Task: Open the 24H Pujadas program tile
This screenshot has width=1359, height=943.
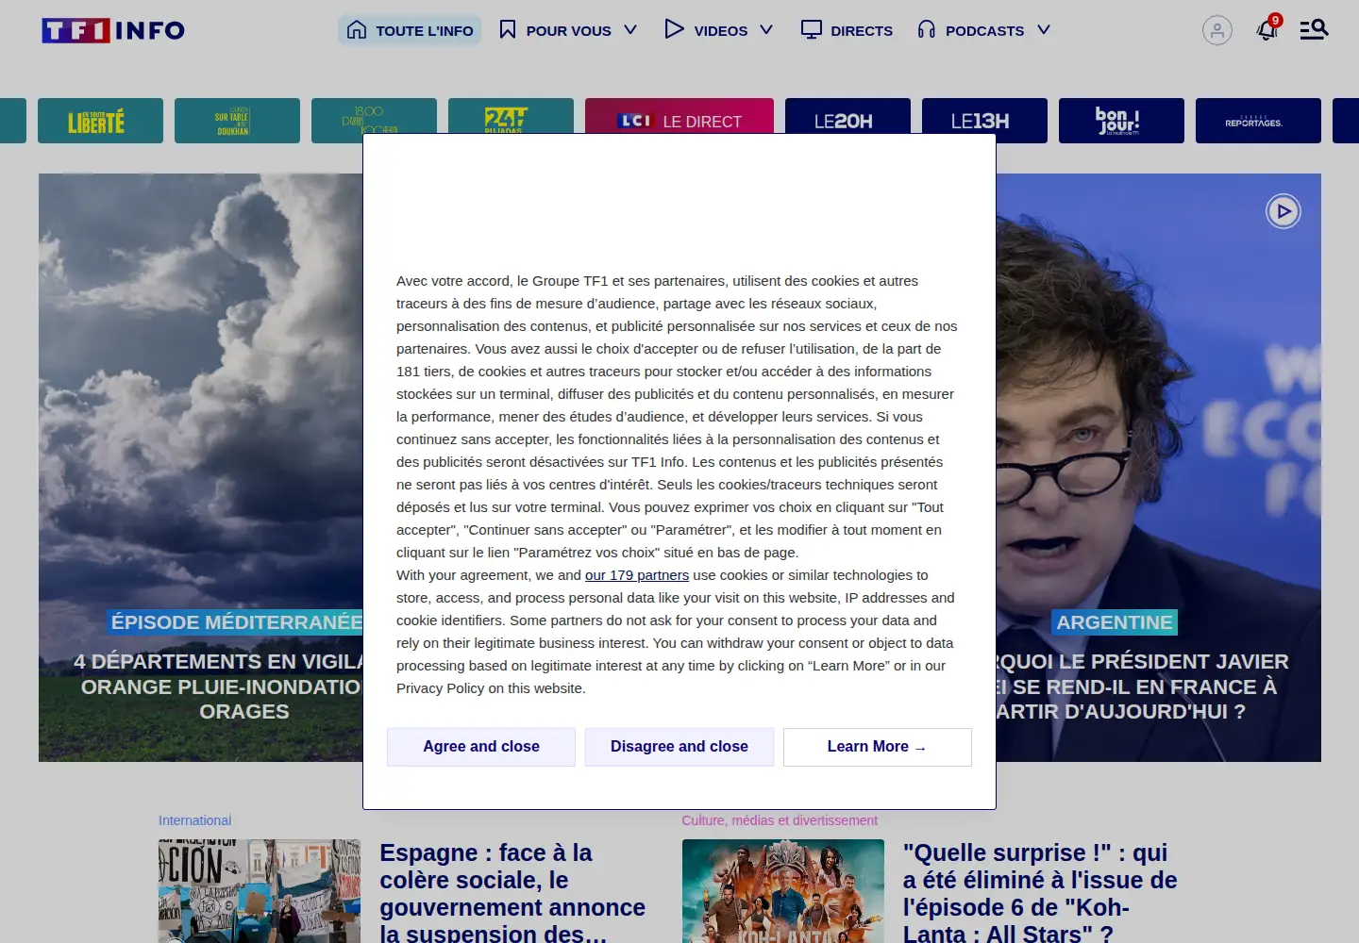Action: [x=511, y=117]
